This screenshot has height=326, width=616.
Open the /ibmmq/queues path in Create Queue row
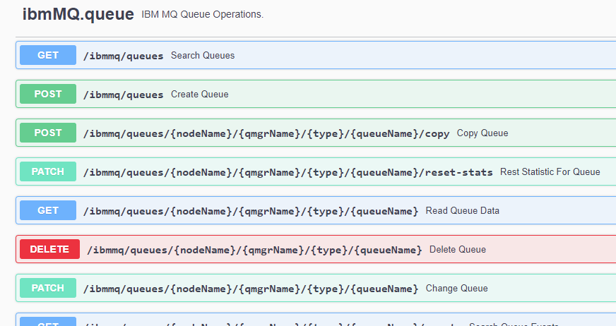pos(124,95)
